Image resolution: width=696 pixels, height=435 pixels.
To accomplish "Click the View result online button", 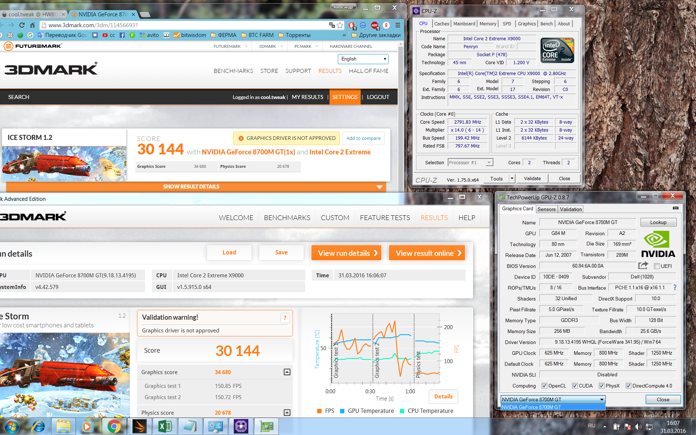I will point(427,253).
